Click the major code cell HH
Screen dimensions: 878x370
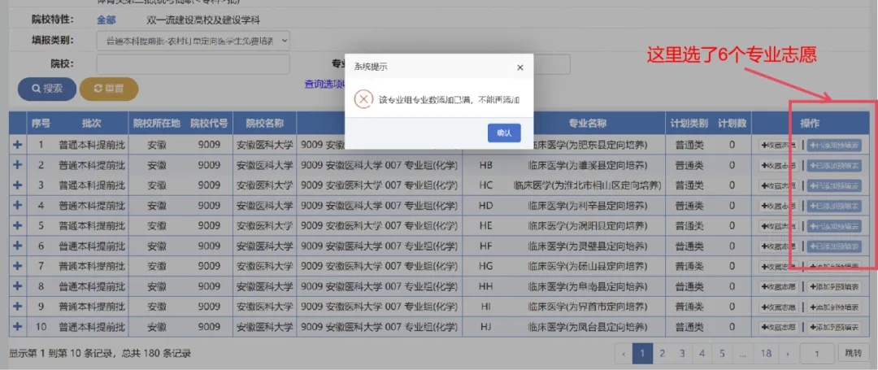(x=486, y=286)
